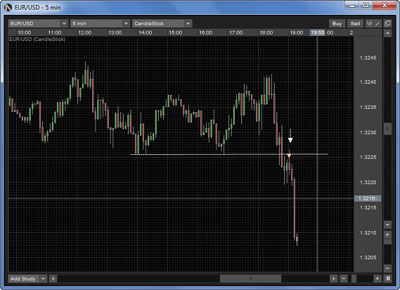Click the Add Study button
Screen dimensions: 400x290
pyautogui.click(x=23, y=278)
